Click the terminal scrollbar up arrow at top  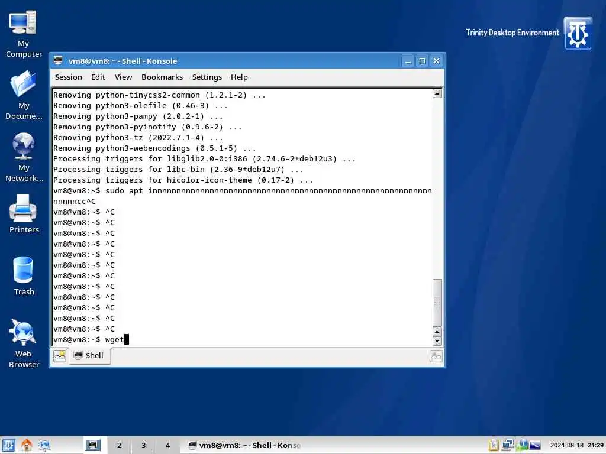pyautogui.click(x=437, y=93)
